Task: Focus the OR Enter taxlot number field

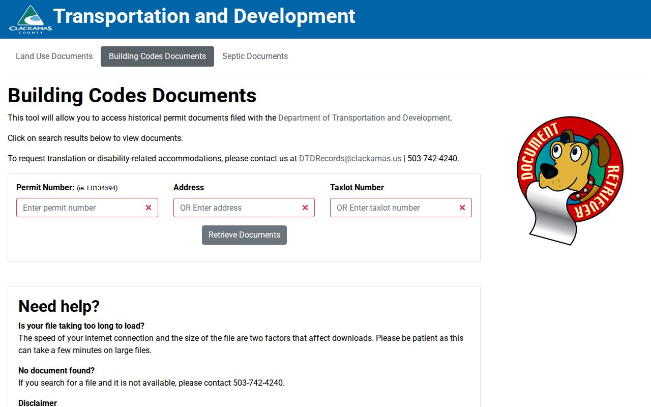Action: point(401,208)
